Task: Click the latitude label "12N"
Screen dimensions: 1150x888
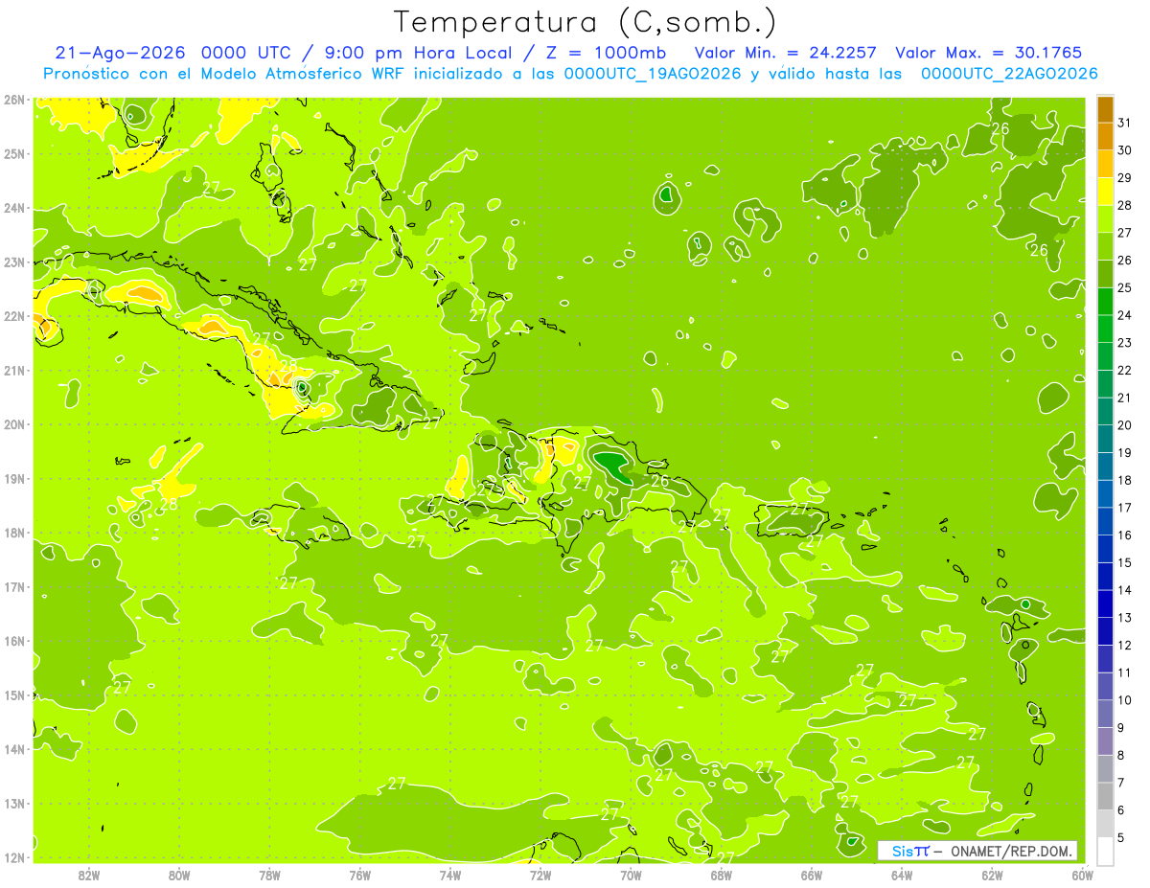Action: (x=13, y=857)
